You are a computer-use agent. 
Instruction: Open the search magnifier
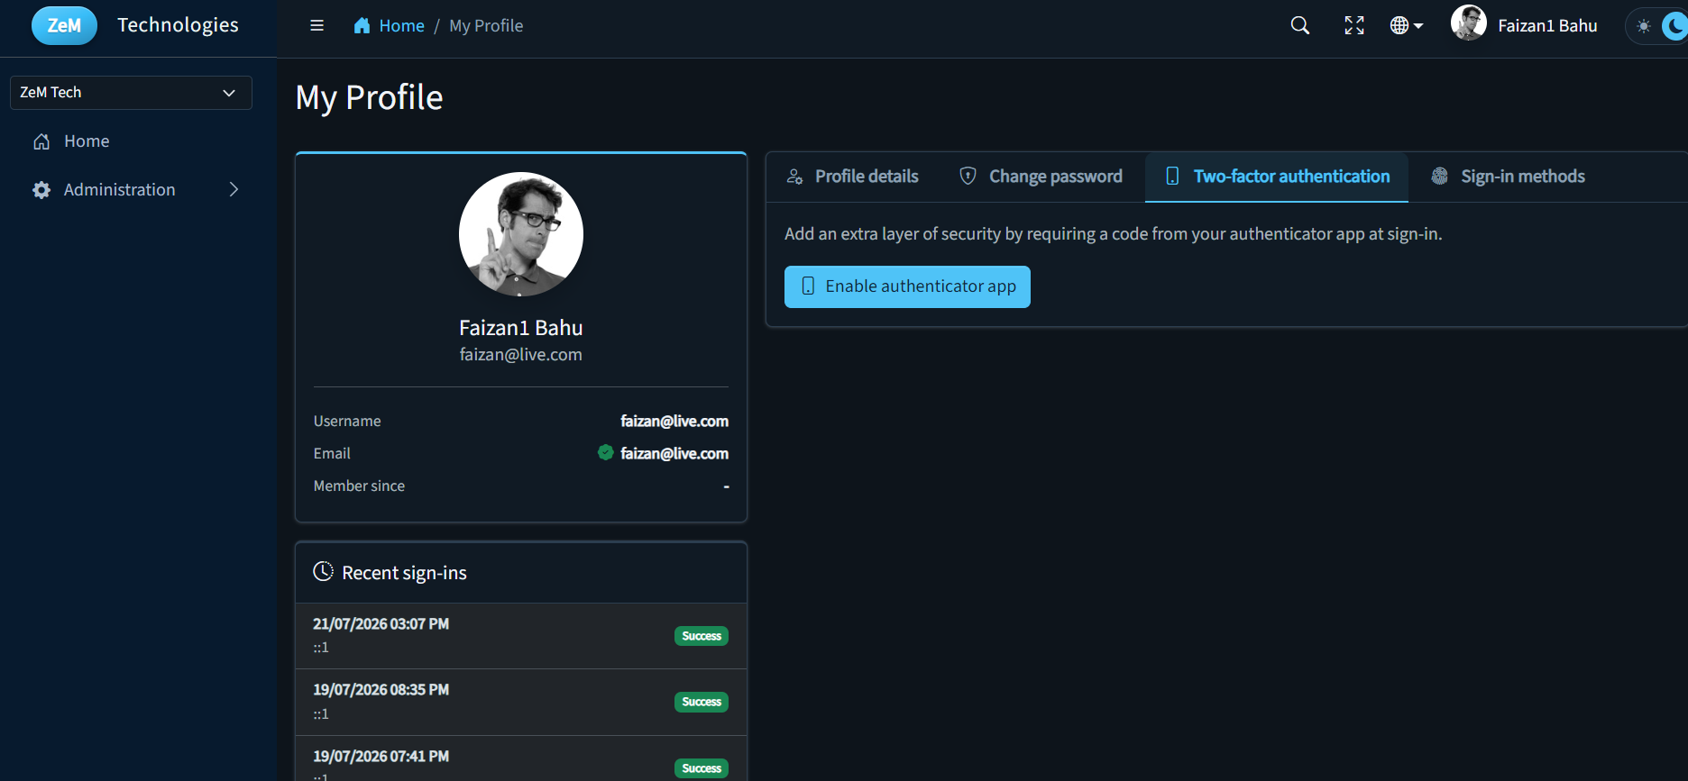1299,25
